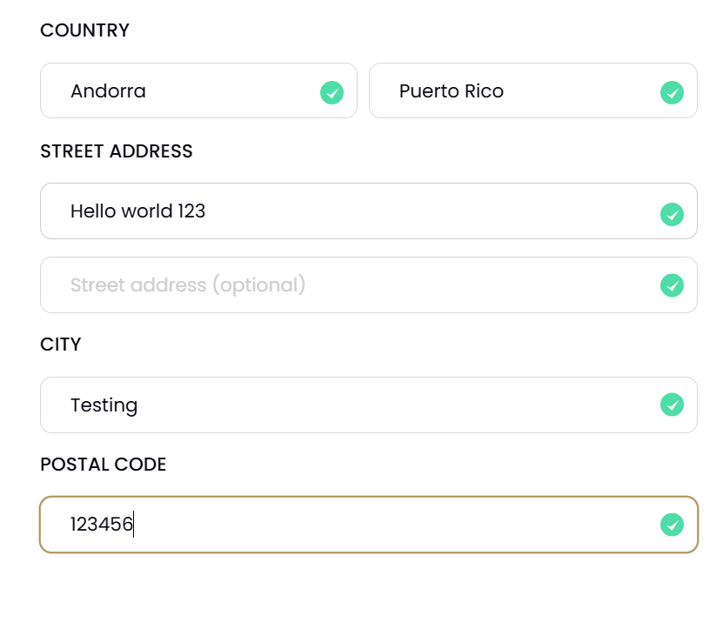Open the Andorra country dropdown
The image size is (723, 629).
(198, 90)
